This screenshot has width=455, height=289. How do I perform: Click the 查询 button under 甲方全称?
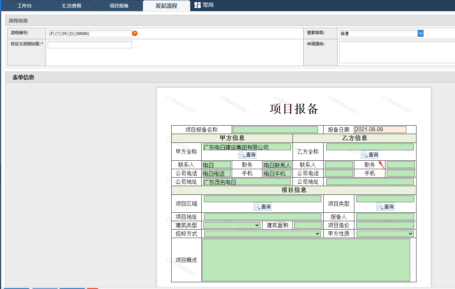click(247, 155)
